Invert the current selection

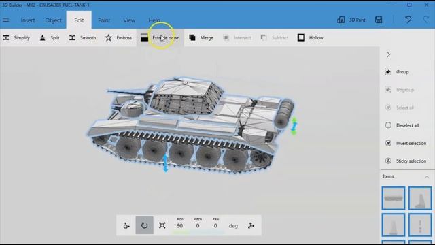411,143
